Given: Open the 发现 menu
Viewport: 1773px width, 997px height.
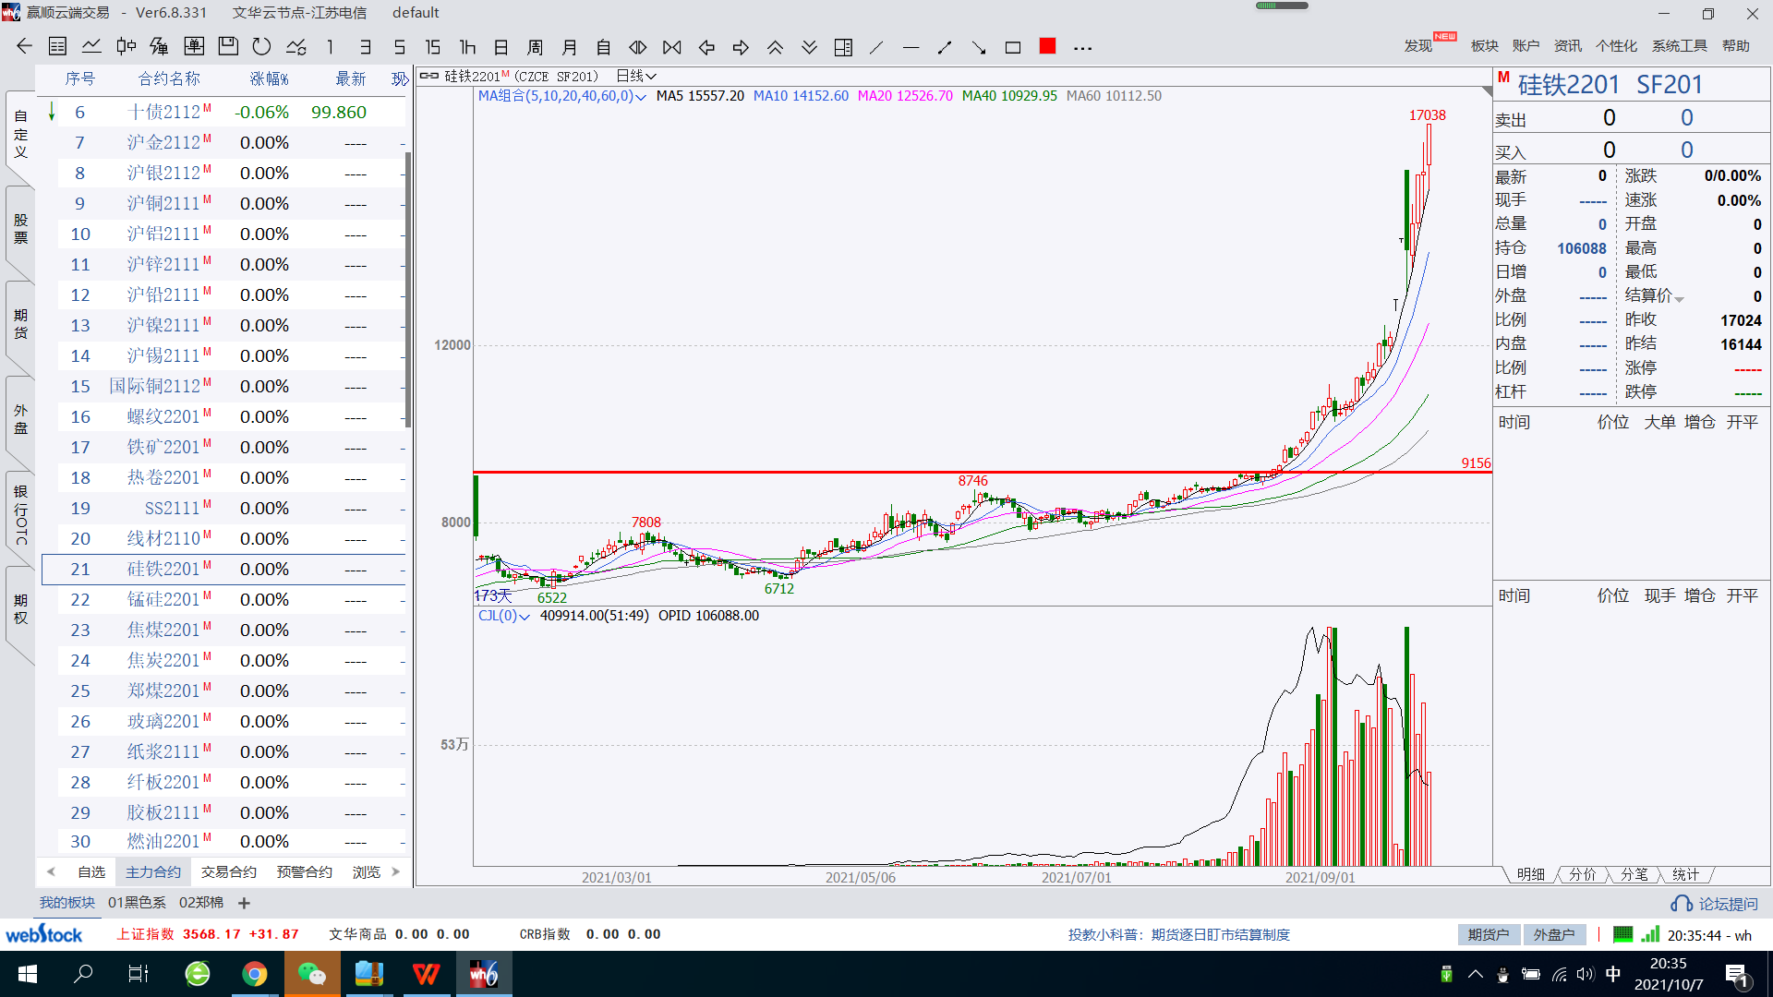Looking at the screenshot, I should coord(1418,45).
